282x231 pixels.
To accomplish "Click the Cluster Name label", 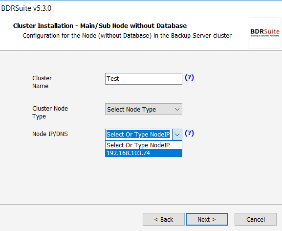I will pos(42,82).
